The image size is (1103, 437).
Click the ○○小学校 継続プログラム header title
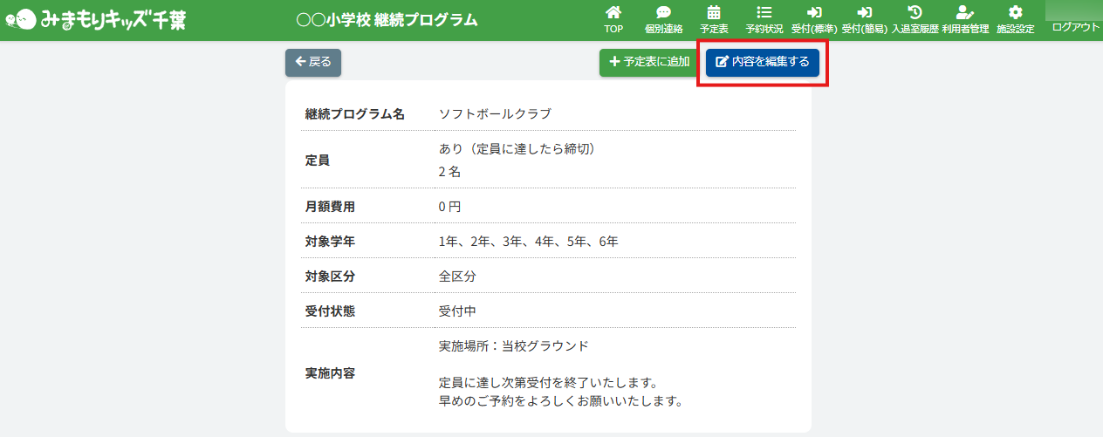[x=387, y=19]
